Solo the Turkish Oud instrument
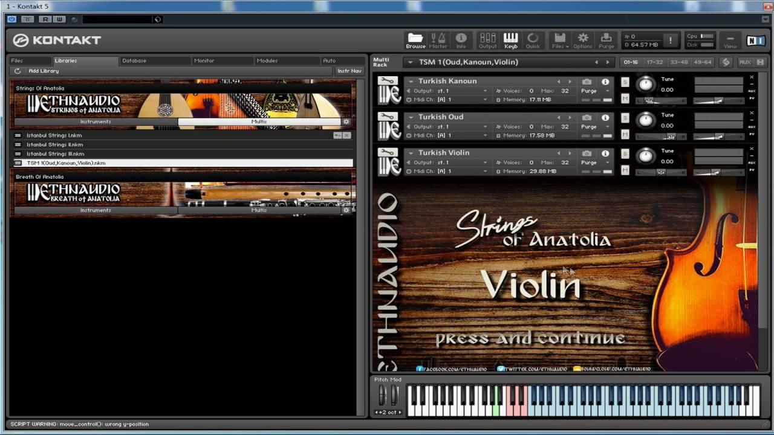 [x=625, y=117]
